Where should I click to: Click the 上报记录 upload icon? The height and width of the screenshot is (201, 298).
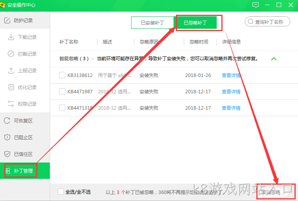(11, 70)
